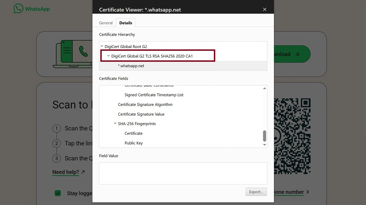Collapse the DigiCert Global Root G2 node
Screen dimensions: 366x205
pyautogui.click(x=102, y=46)
